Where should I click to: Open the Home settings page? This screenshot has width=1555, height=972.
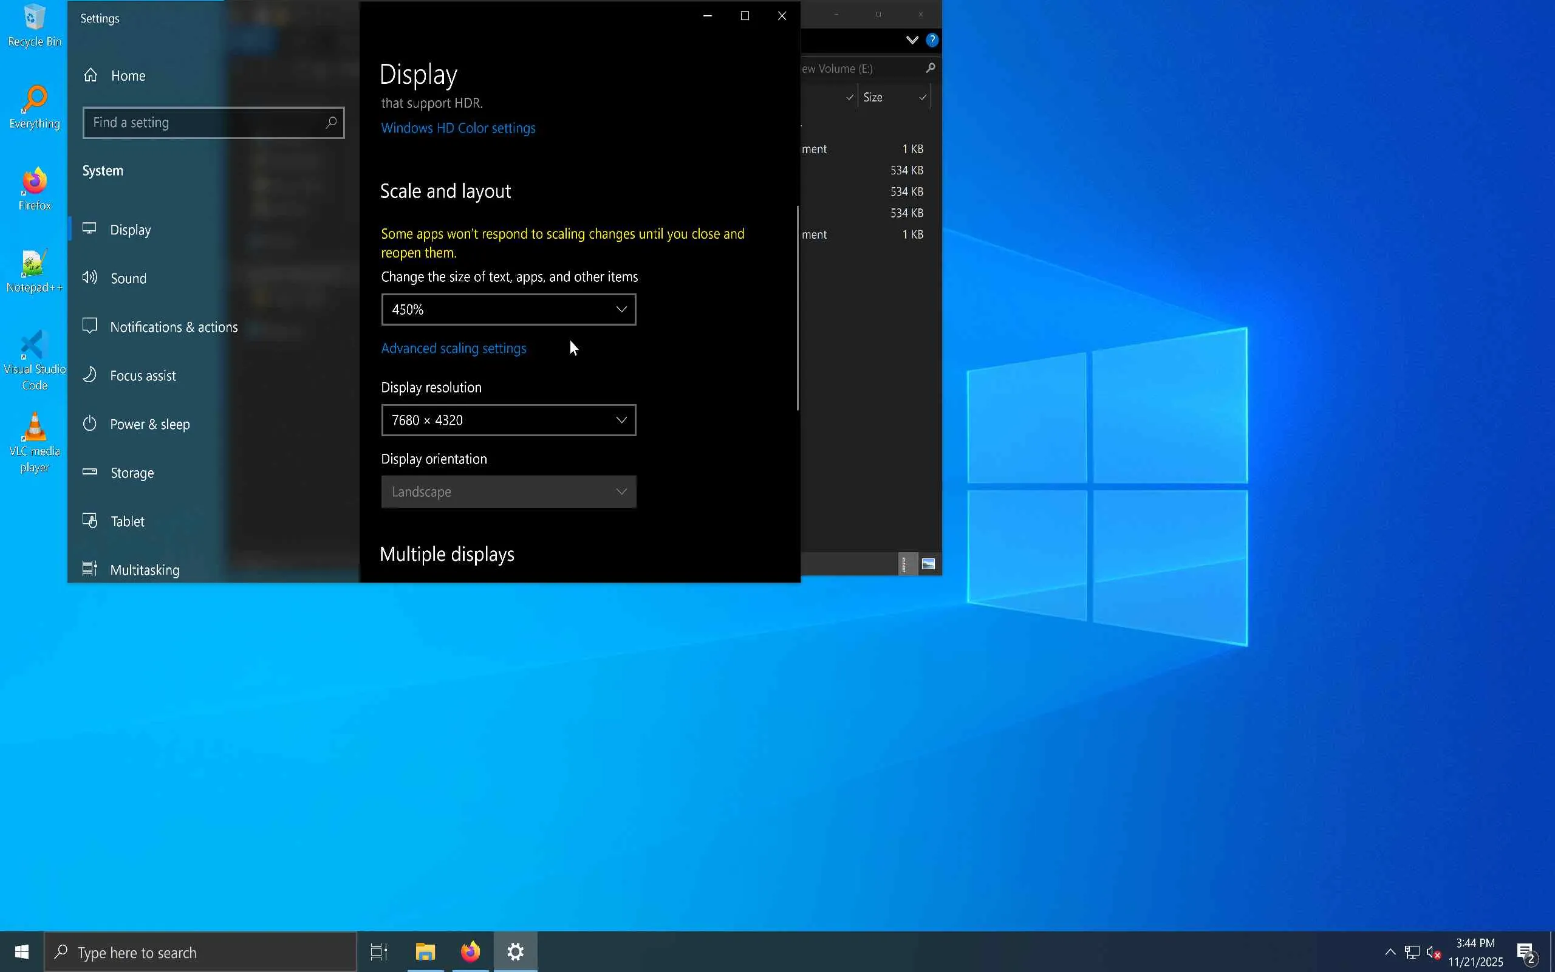[x=127, y=76]
